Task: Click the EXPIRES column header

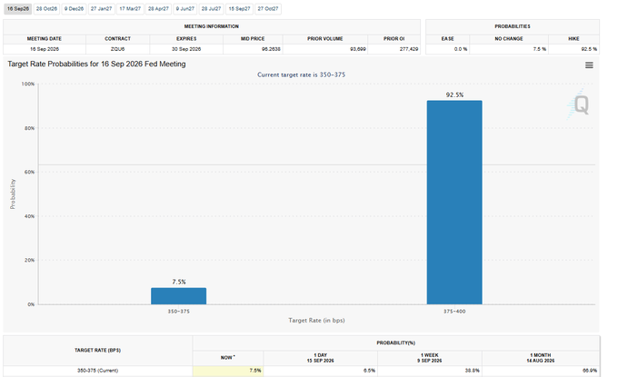Action: [x=186, y=38]
